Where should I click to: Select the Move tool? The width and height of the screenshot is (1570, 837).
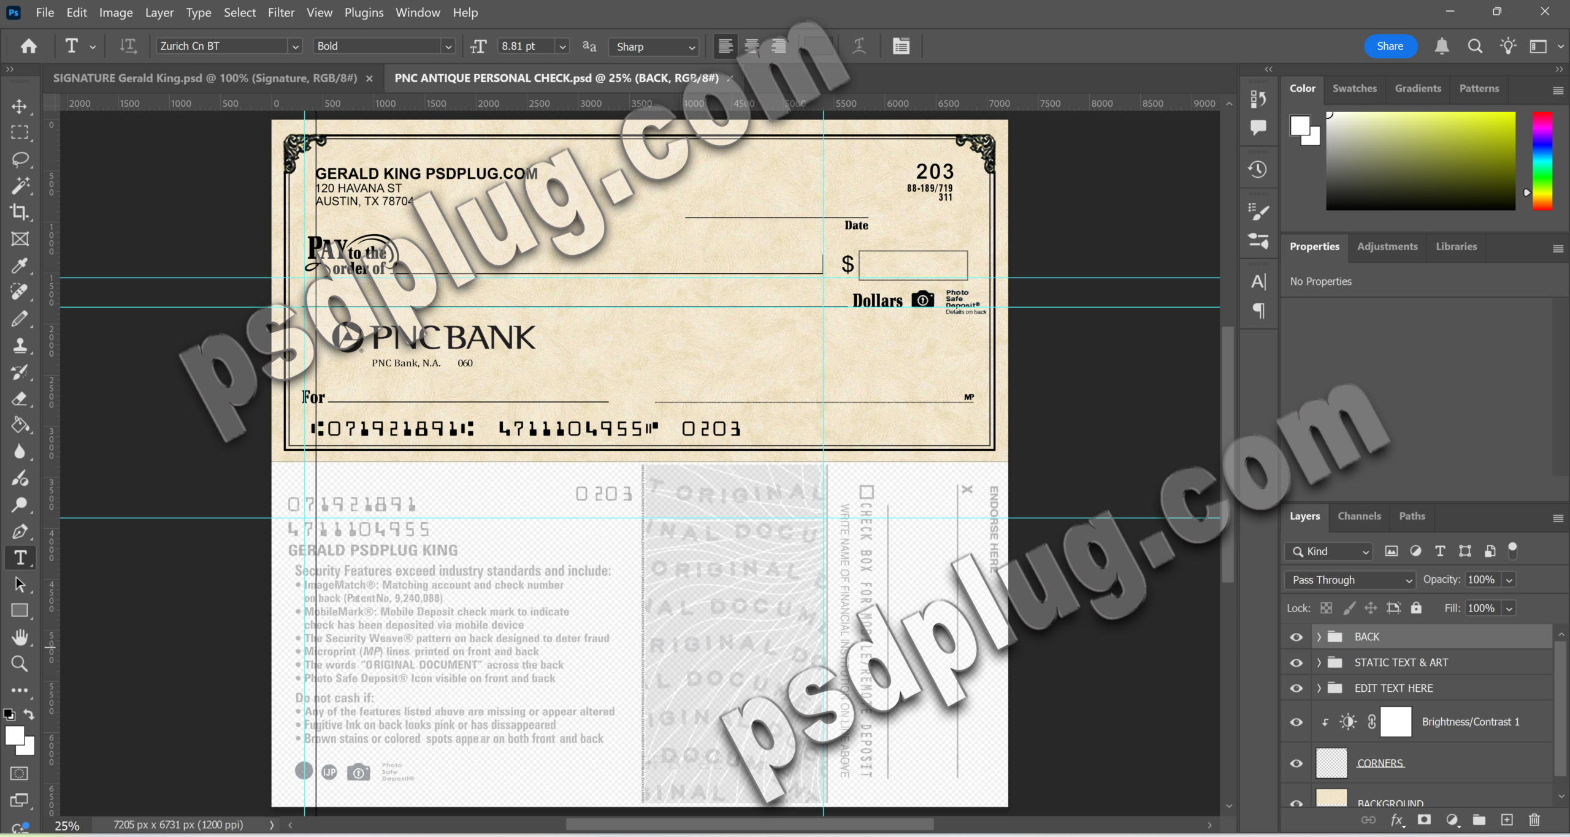pyautogui.click(x=19, y=106)
